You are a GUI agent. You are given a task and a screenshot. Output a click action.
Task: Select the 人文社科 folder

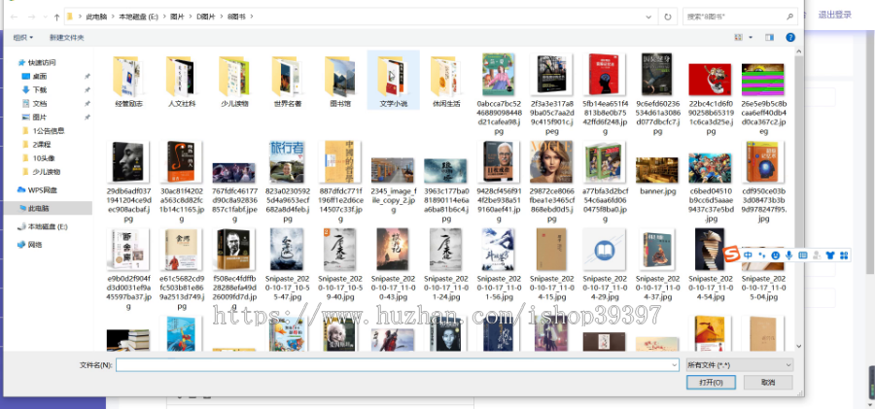(182, 82)
